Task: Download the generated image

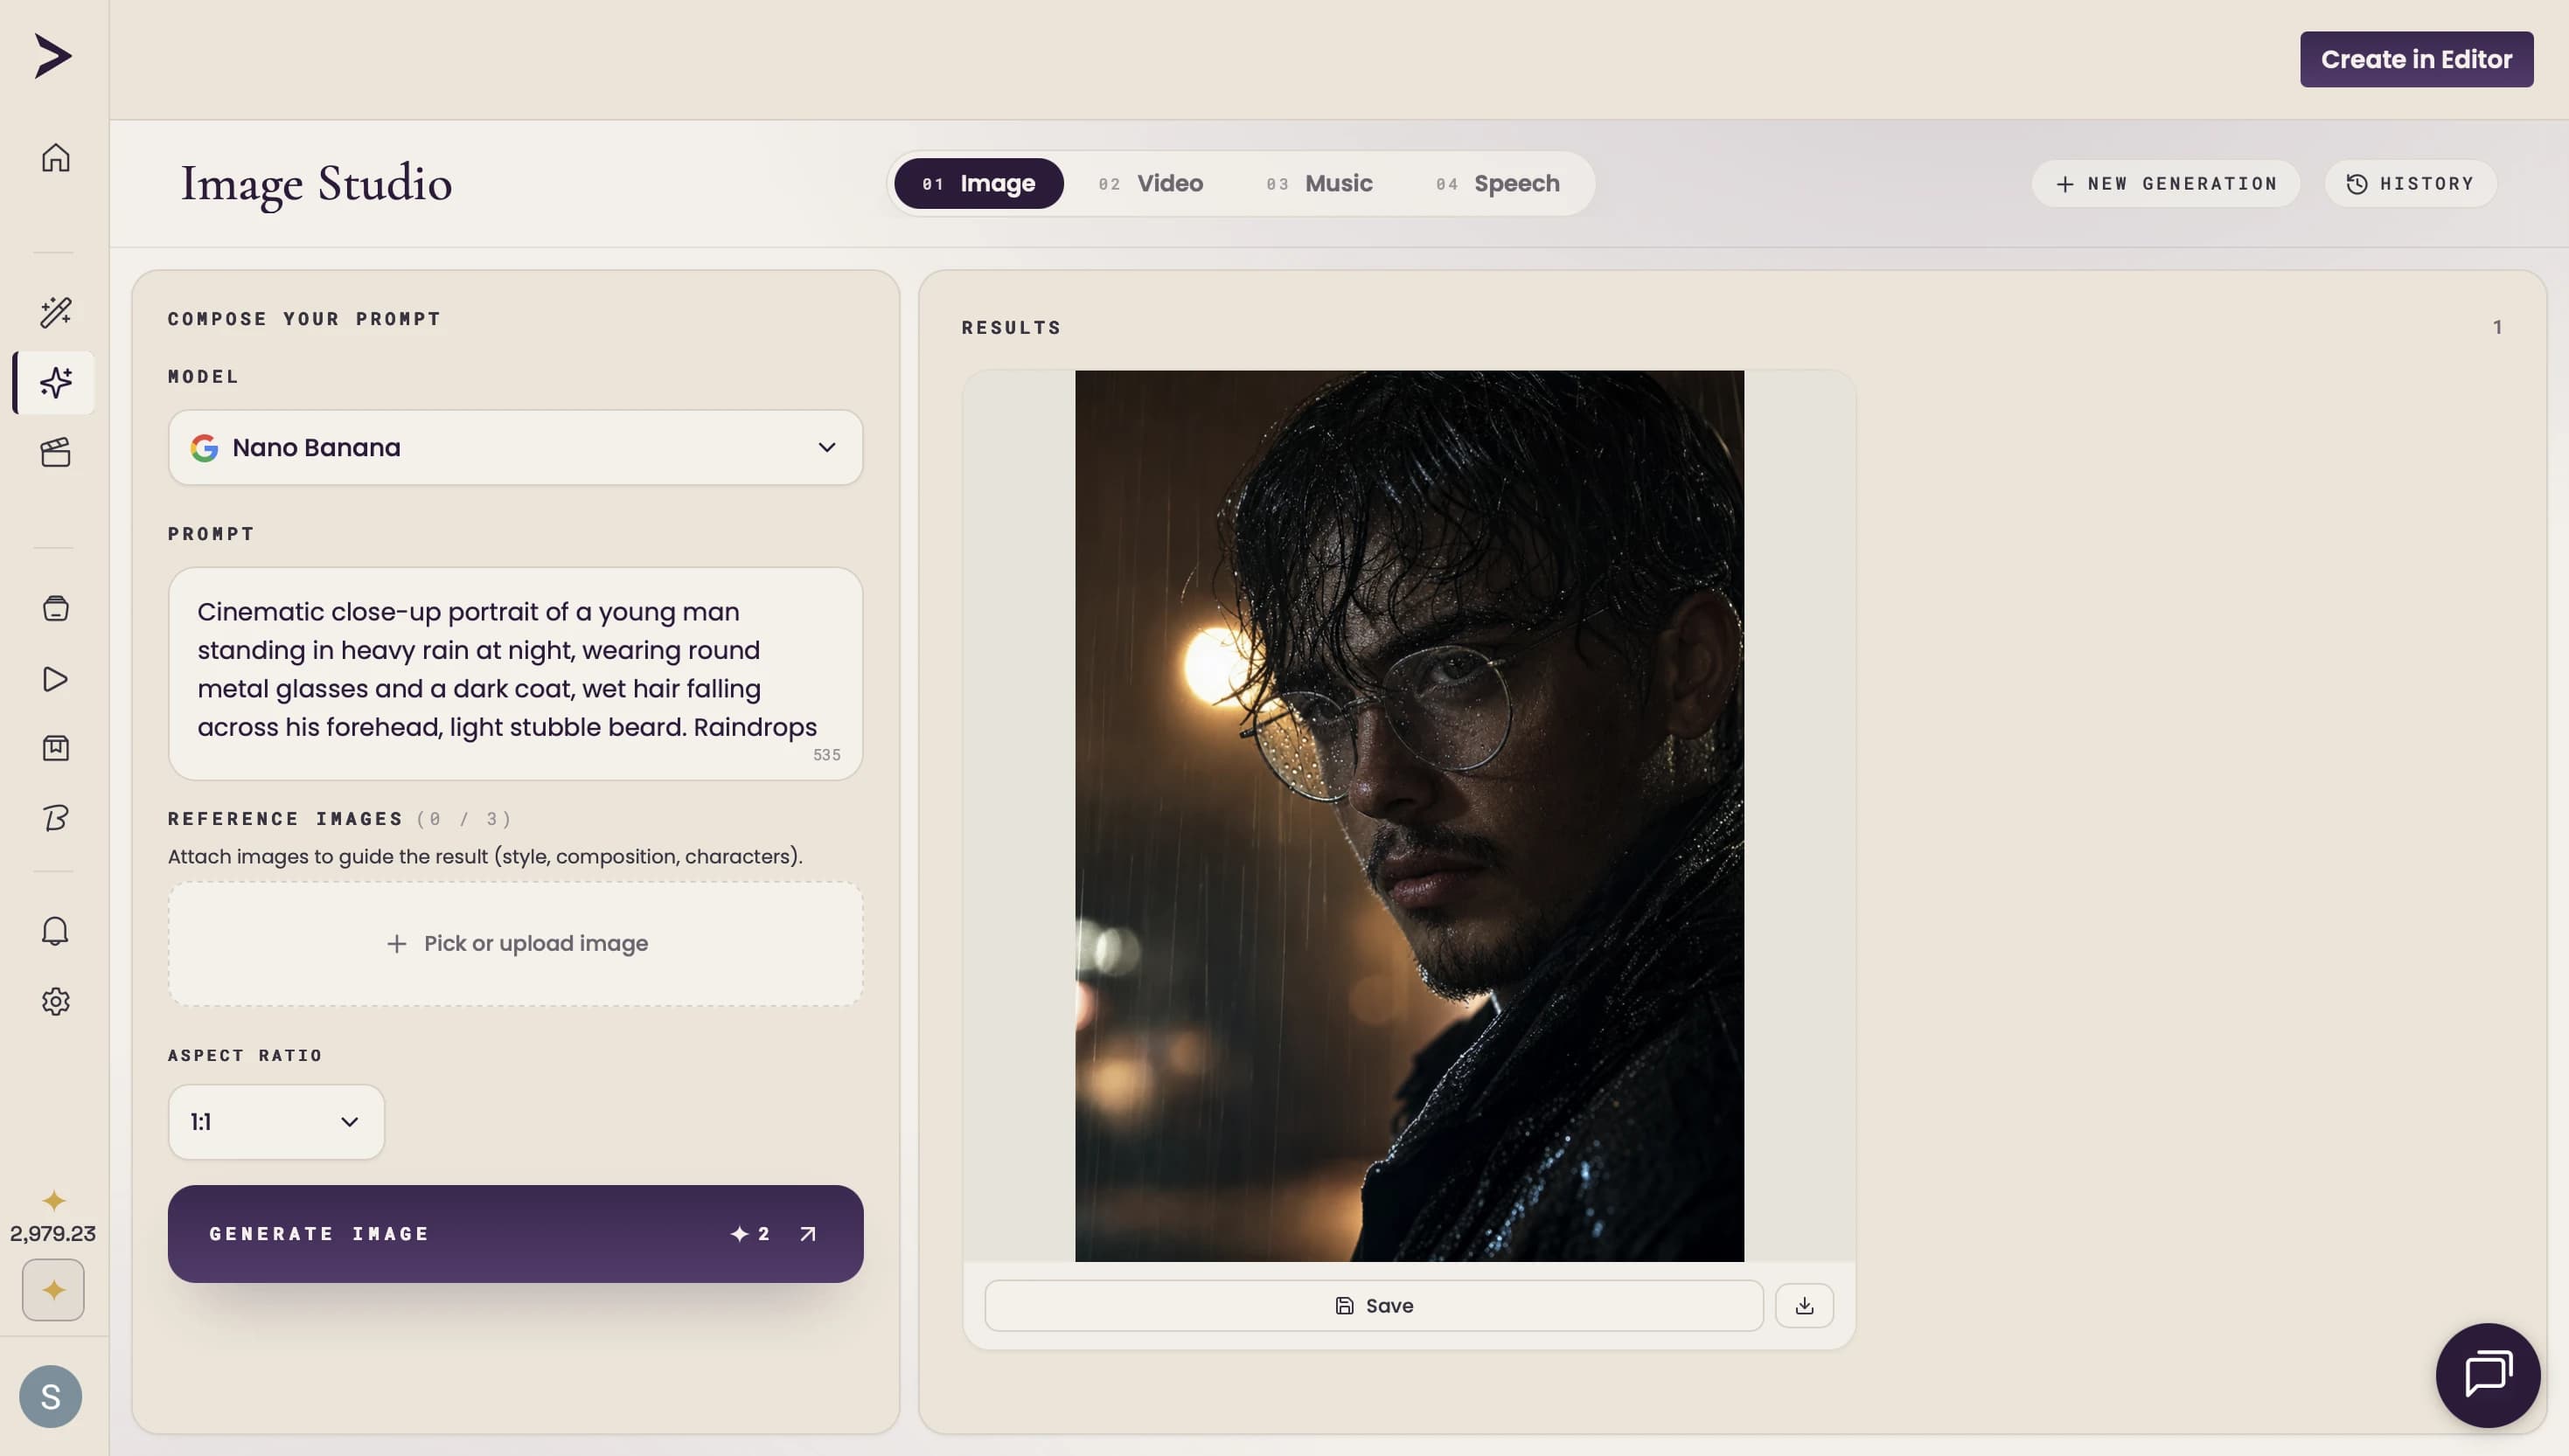Action: [x=1804, y=1305]
